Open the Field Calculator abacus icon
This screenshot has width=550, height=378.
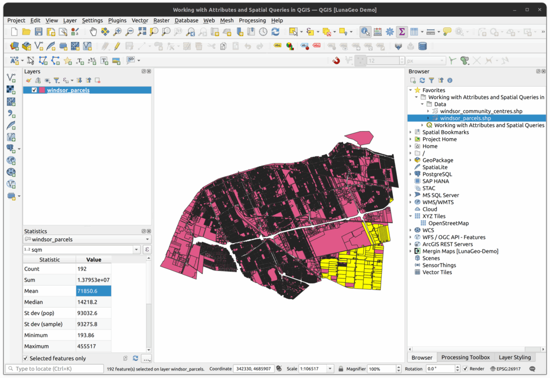coord(378,32)
